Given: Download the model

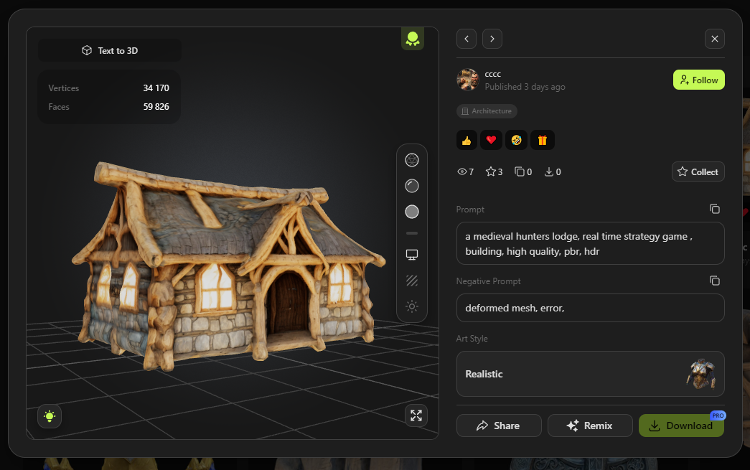Looking at the screenshot, I should click(681, 426).
